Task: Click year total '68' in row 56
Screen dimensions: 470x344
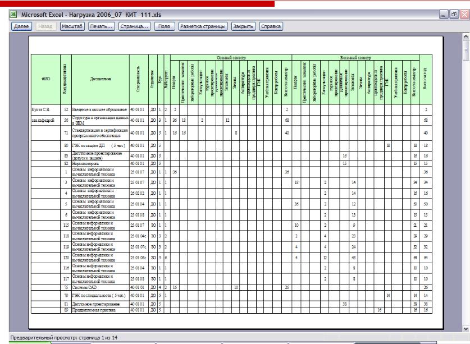Action: 426,121
